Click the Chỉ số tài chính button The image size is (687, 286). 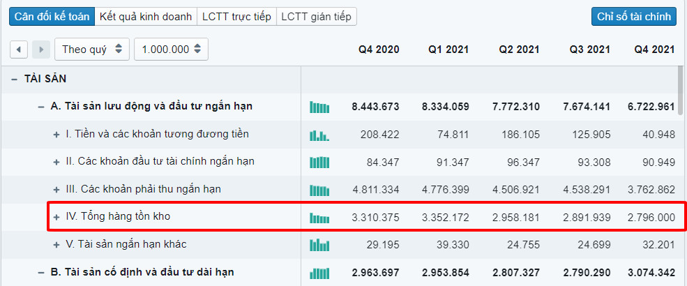[634, 17]
